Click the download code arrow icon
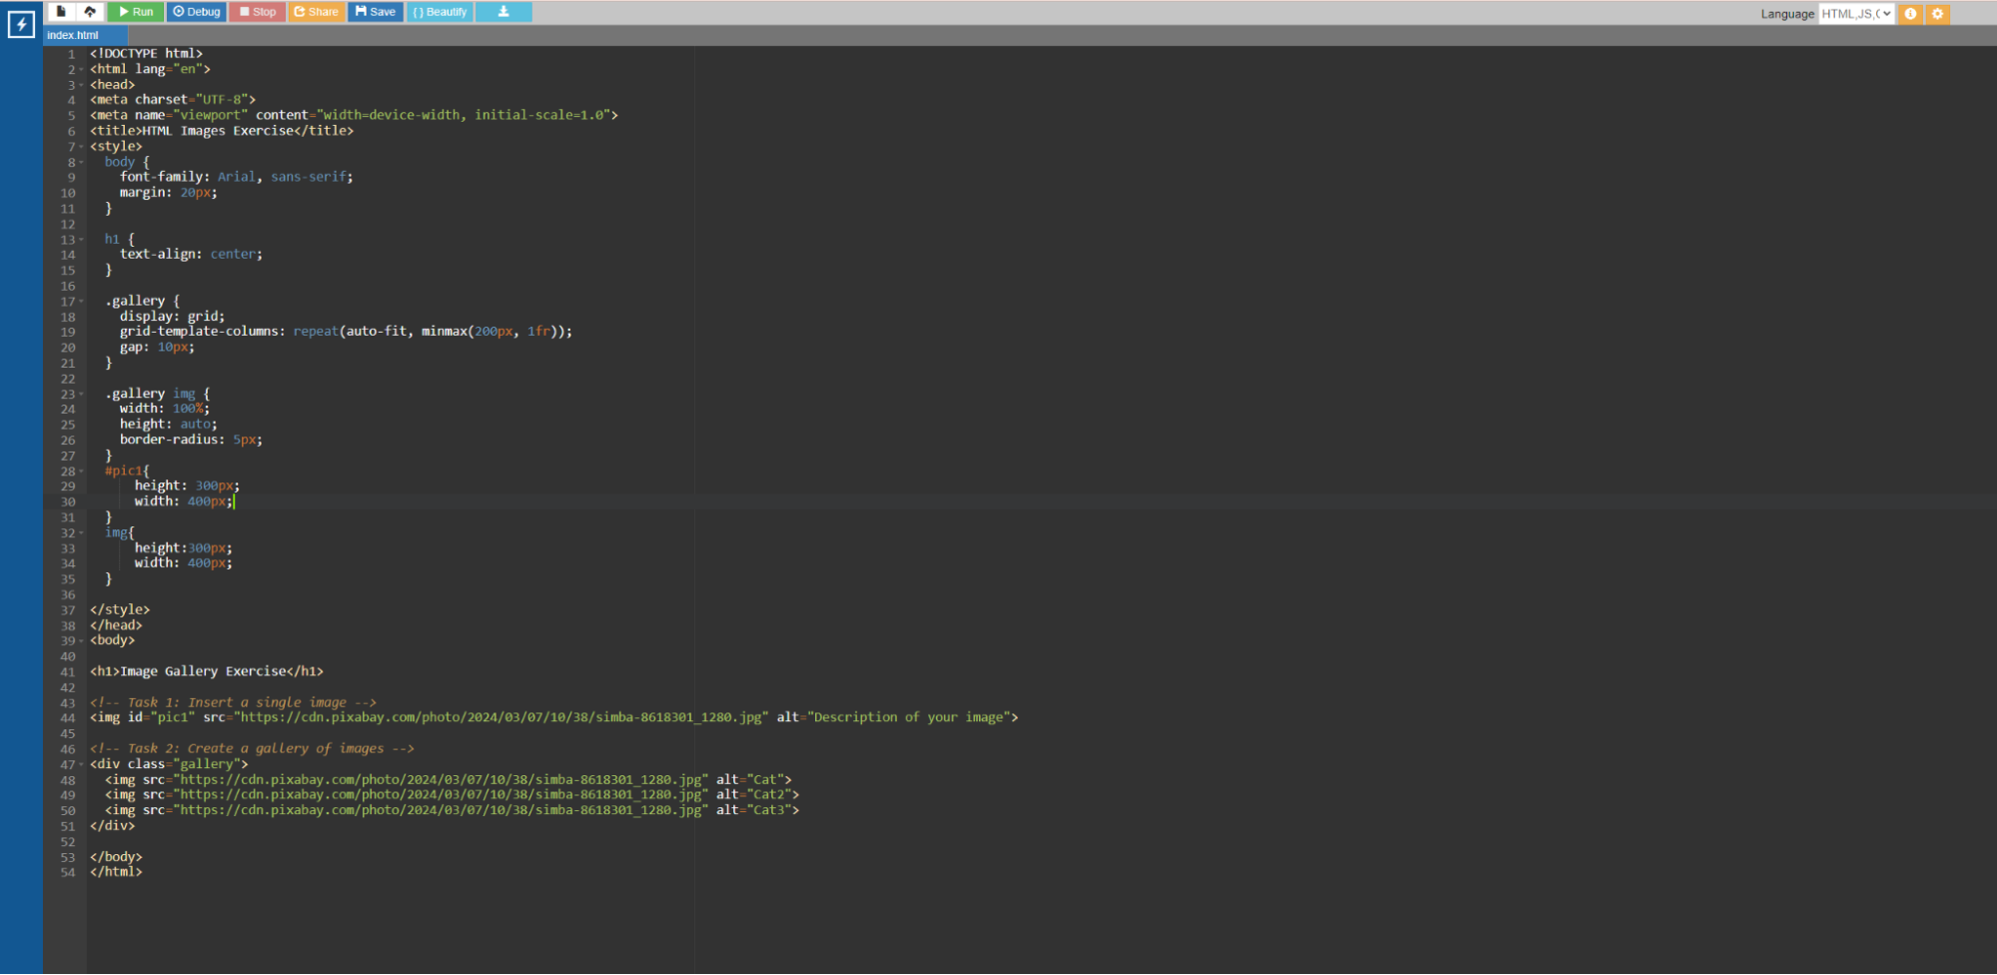 [503, 12]
